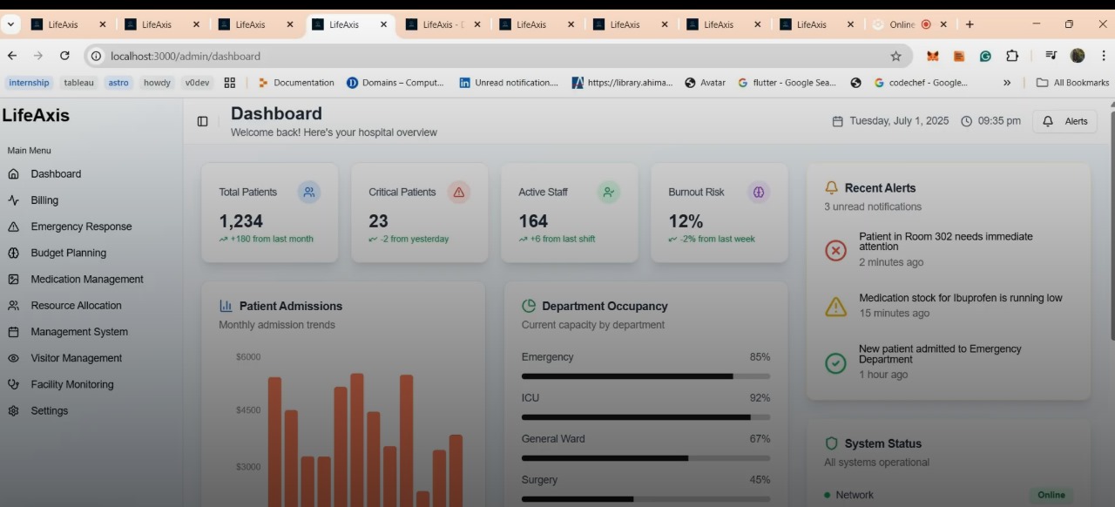The height and width of the screenshot is (507, 1115).
Task: Open the tableau bookmark
Action: [x=78, y=83]
